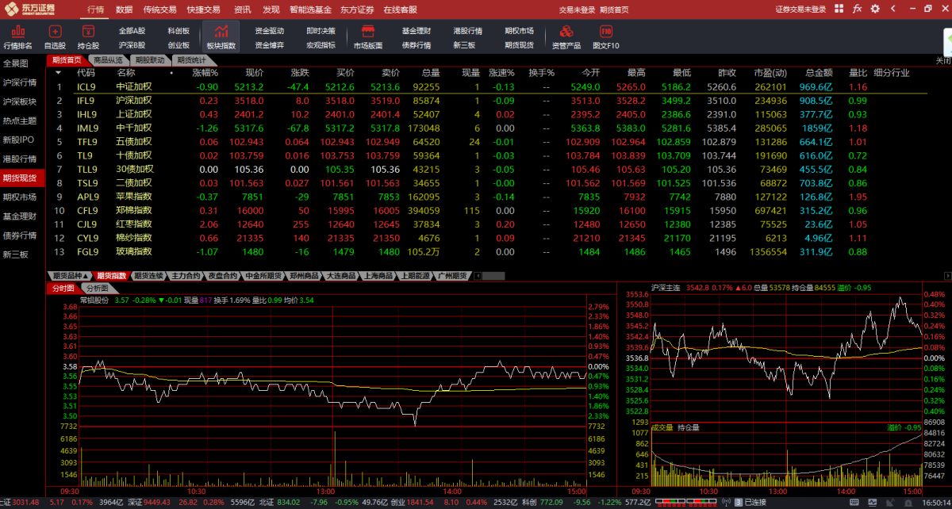Switch to the 期股联动 tab
Viewport: 952px width, 509px height.
click(149, 60)
